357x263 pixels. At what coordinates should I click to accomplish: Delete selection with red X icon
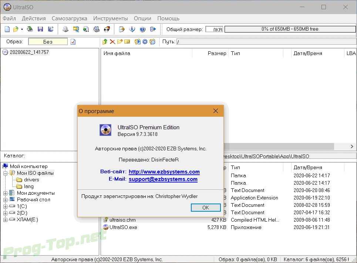112,42
